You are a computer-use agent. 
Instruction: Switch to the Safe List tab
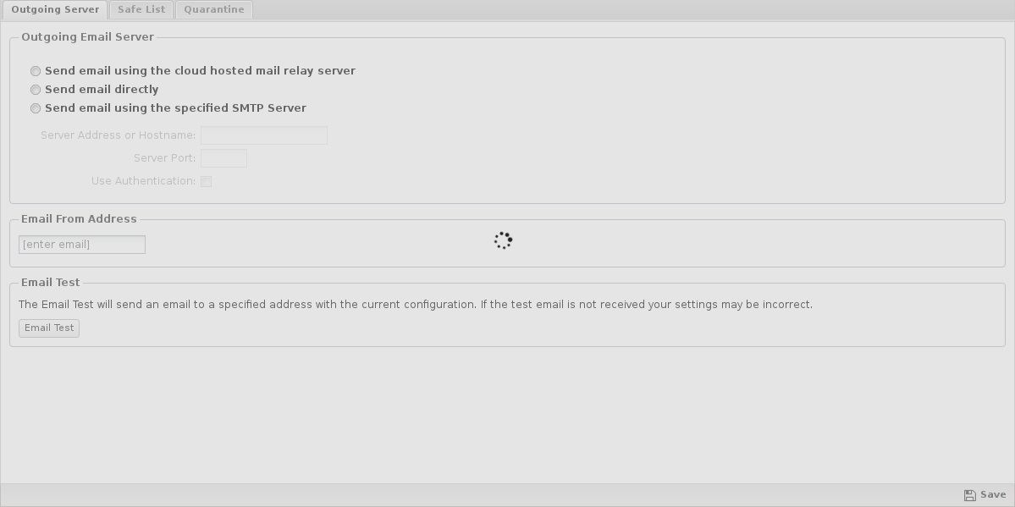pos(141,9)
